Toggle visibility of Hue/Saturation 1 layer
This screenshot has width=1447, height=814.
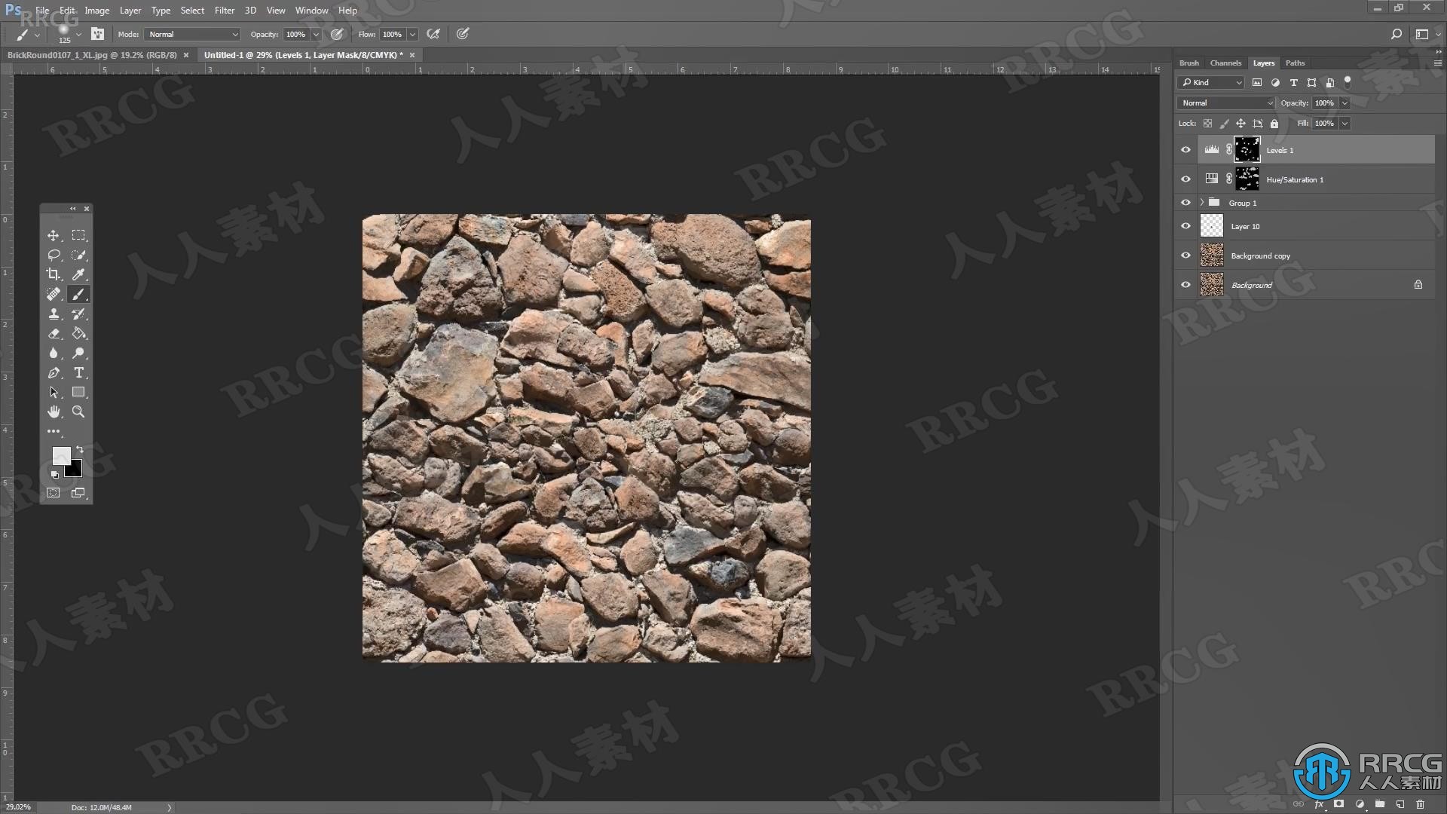click(1185, 179)
